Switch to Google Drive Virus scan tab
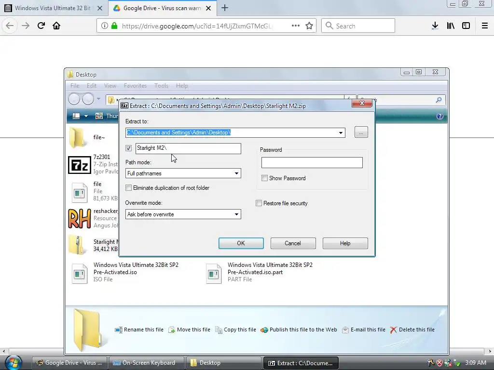The height and width of the screenshot is (370, 494). [162, 8]
